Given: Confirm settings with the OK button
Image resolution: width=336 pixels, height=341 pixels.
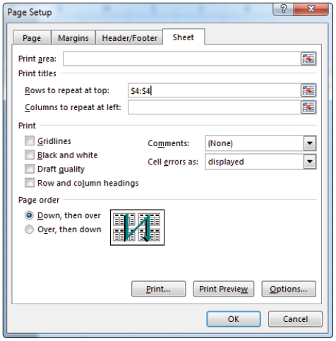Looking at the screenshot, I should 234,319.
